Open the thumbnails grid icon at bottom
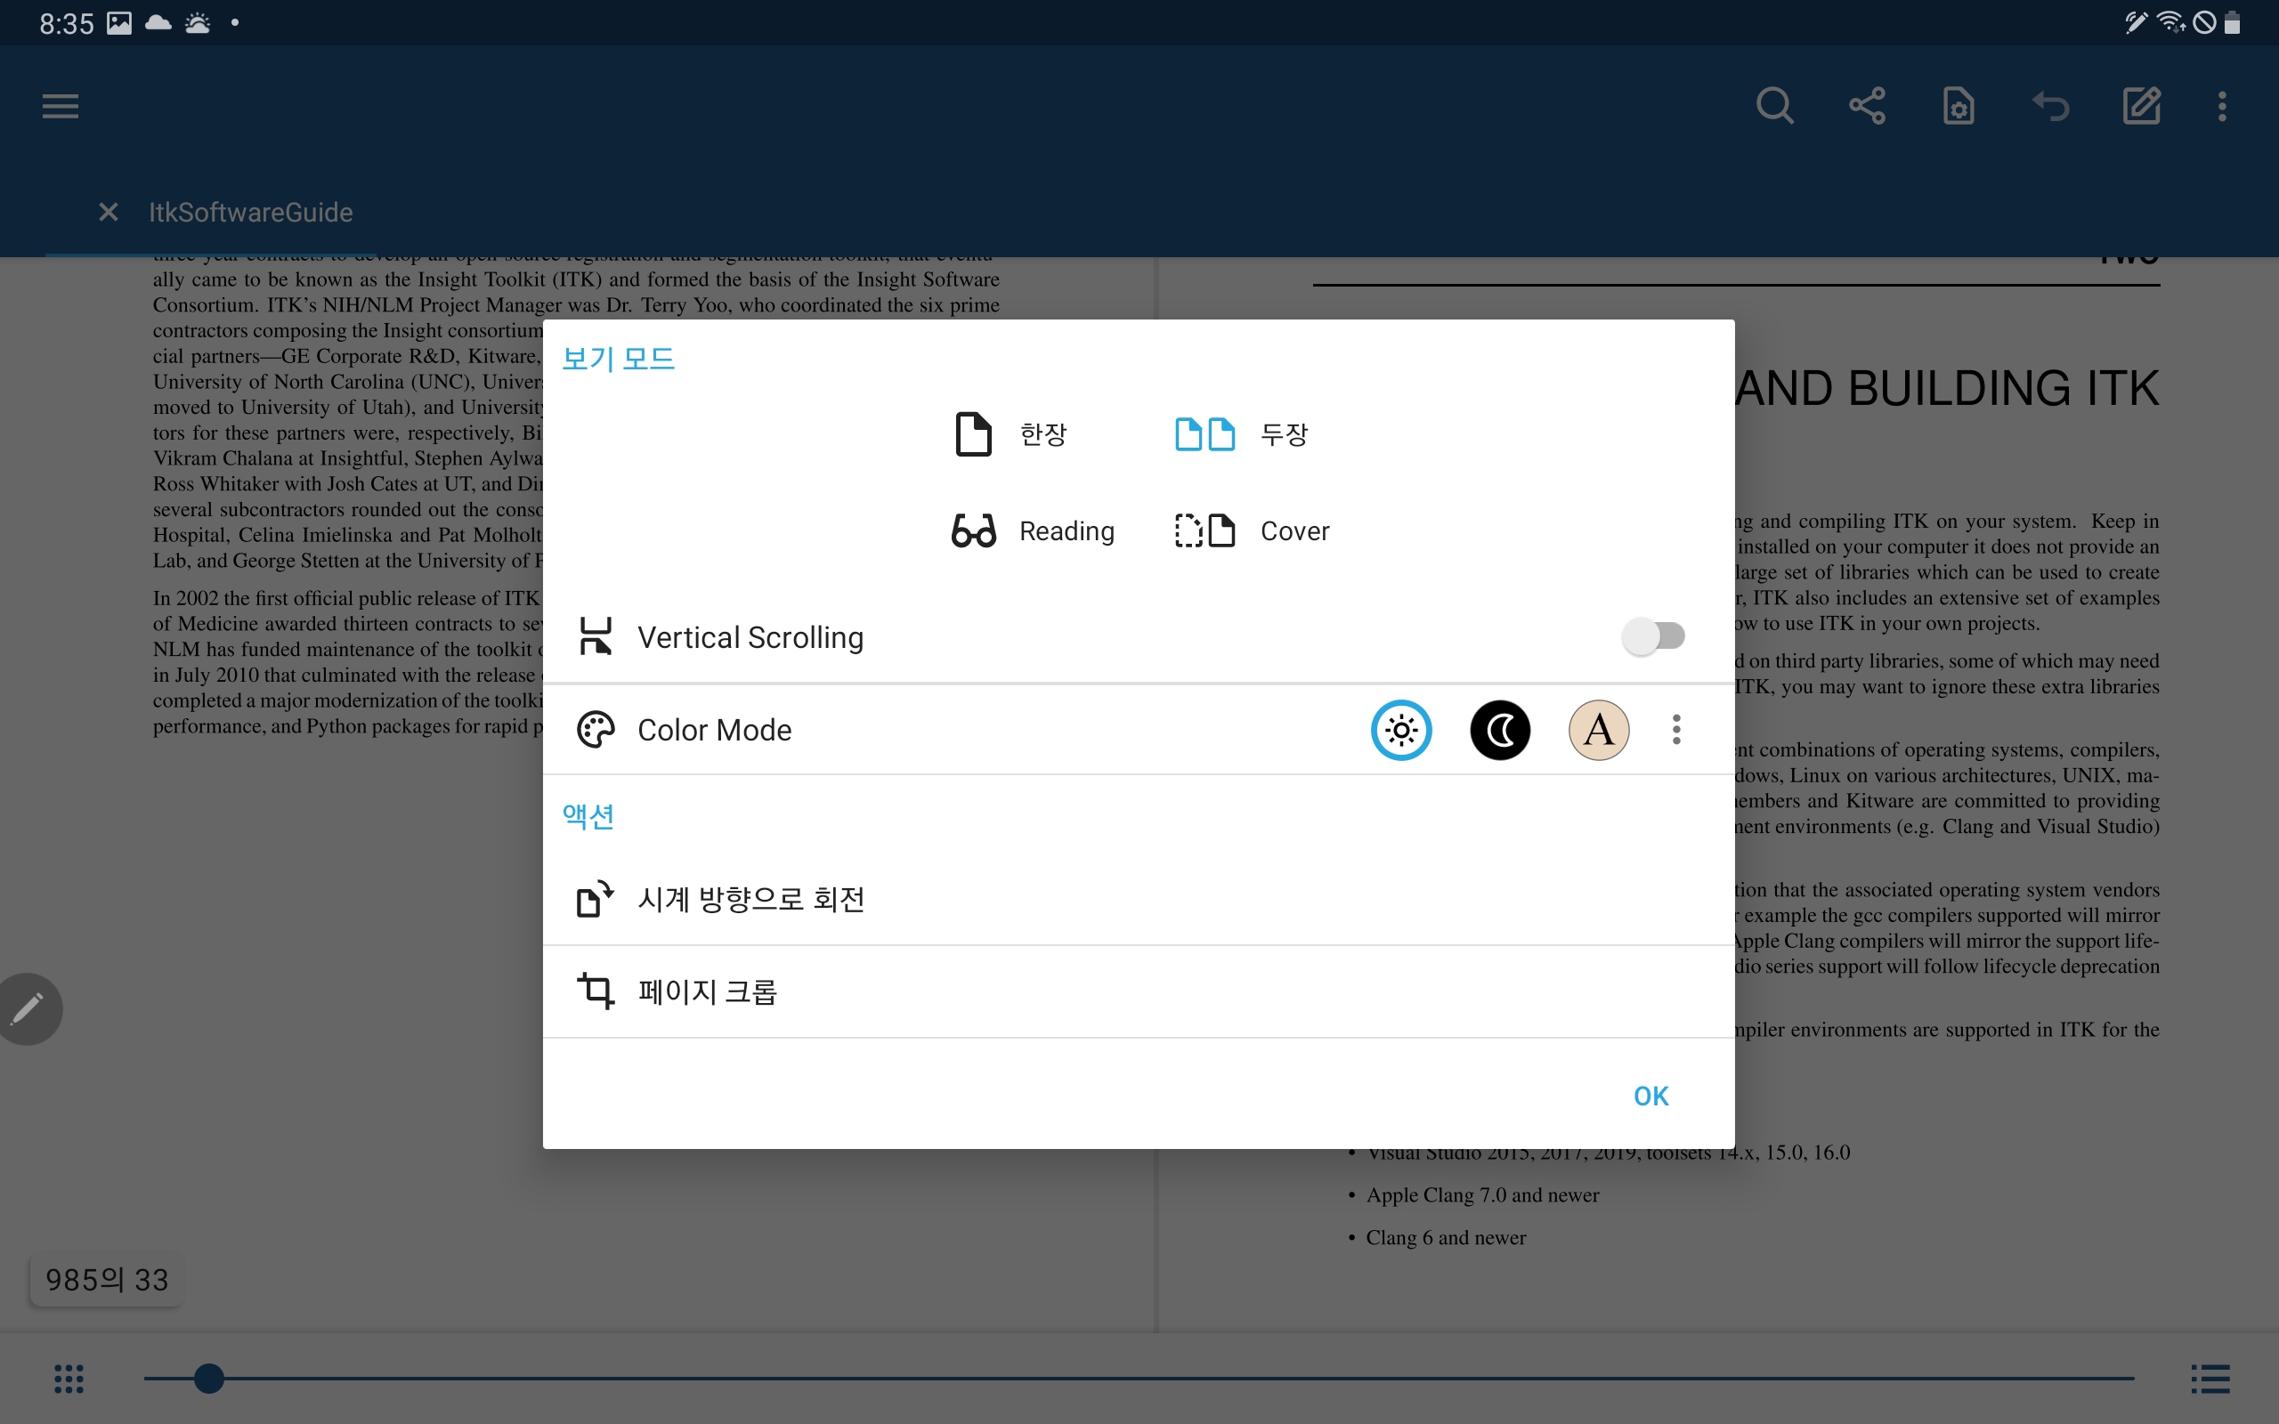The image size is (2279, 1424). click(69, 1379)
